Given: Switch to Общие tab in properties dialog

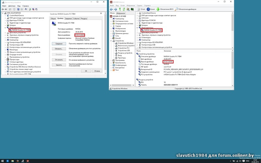Looking at the screenshot, I should pyautogui.click(x=53, y=19).
